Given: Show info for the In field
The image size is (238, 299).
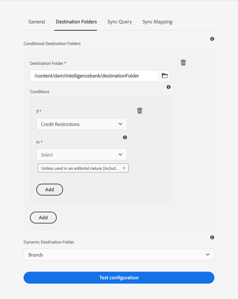Looking at the screenshot, I should pyautogui.click(x=125, y=137).
